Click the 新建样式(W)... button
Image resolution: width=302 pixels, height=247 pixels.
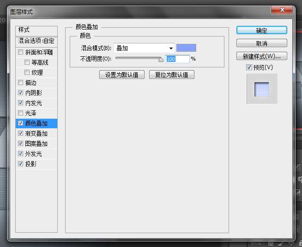pos(262,56)
